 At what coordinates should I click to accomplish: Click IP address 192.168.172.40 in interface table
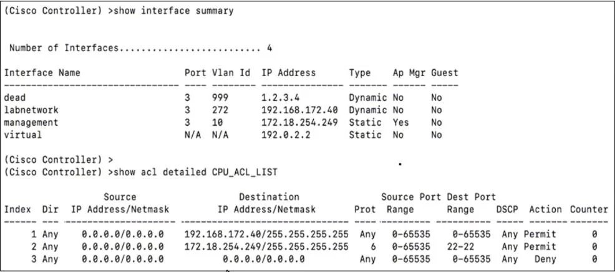click(x=299, y=110)
